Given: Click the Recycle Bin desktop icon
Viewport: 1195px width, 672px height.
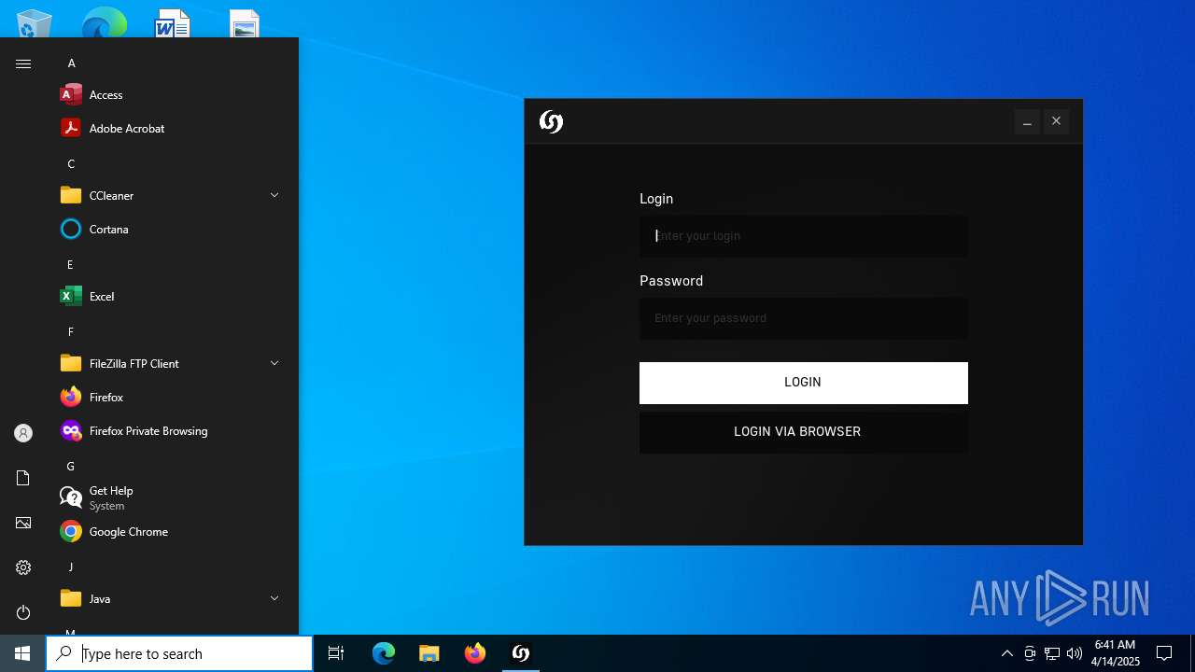Looking at the screenshot, I should (34, 22).
